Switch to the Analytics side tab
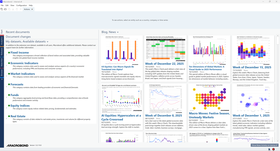Image resolution: width=280 pixels, height=151 pixels. (x=2, y=41)
